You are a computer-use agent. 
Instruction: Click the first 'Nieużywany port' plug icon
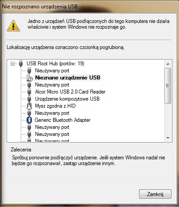pos(29,71)
